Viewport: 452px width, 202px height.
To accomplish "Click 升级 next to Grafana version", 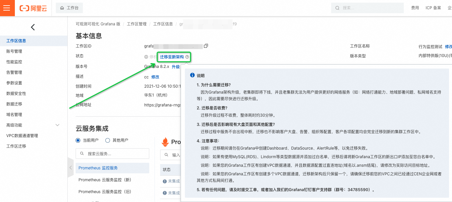I will point(176,67).
